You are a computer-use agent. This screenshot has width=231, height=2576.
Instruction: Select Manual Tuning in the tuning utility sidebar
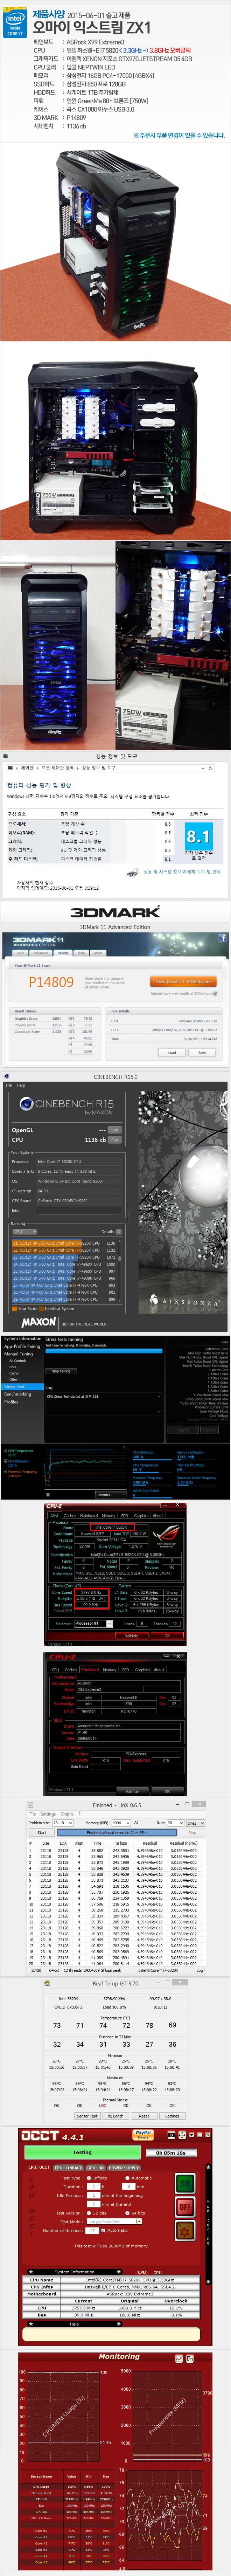(17, 1354)
